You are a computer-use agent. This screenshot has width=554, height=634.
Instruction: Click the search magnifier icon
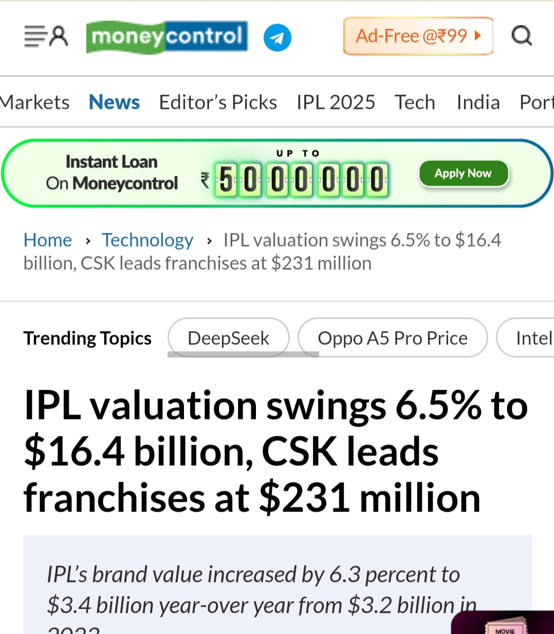pyautogui.click(x=521, y=36)
